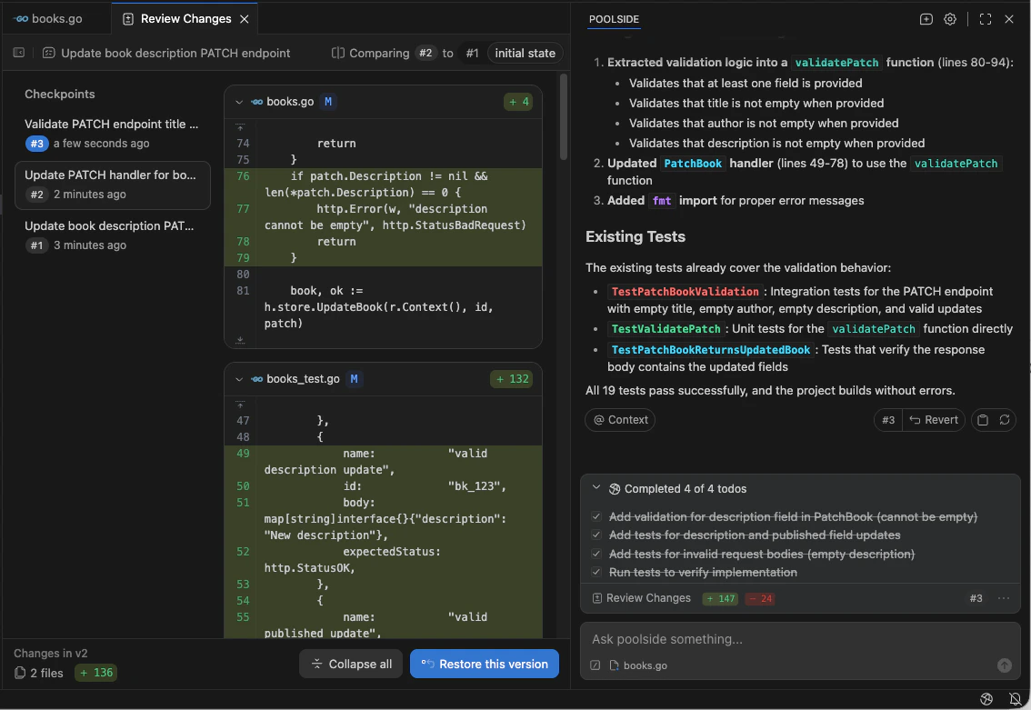This screenshot has width=1031, height=710.
Task: Click the @ Context button
Action: (620, 420)
